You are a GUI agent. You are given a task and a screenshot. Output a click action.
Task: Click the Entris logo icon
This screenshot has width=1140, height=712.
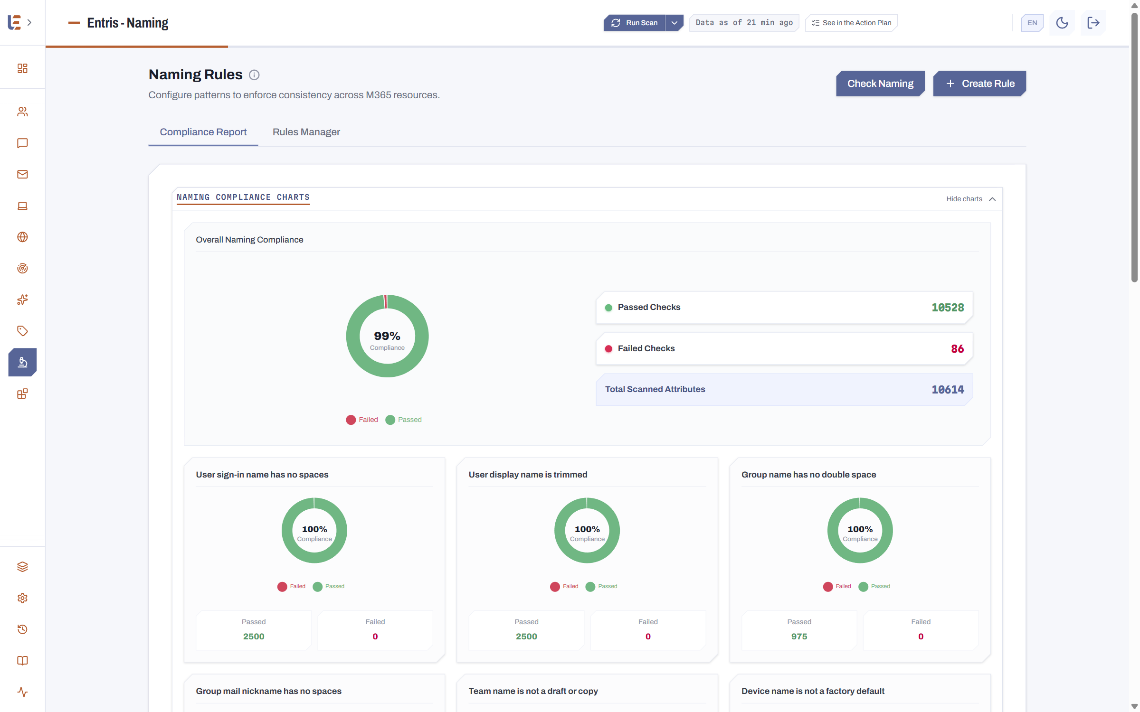(x=14, y=22)
